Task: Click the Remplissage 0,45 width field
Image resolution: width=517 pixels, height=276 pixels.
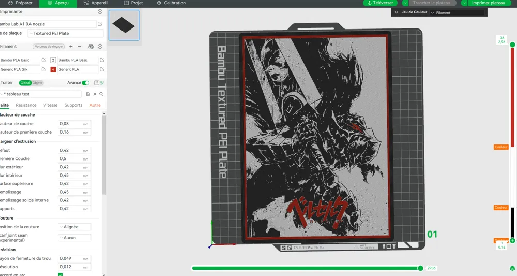Action: click(x=74, y=192)
